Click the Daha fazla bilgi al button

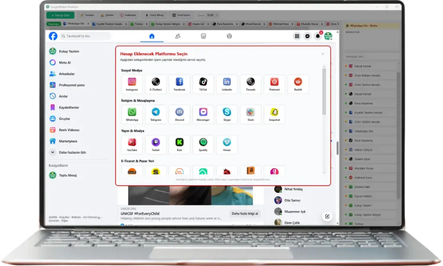245,214
